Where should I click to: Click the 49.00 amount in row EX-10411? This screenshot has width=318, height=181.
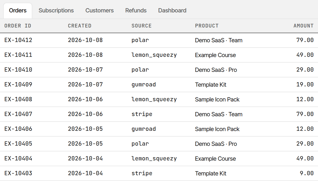(305, 55)
